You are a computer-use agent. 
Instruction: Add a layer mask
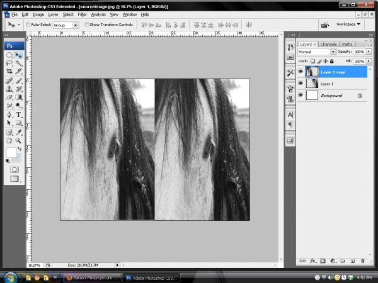click(x=323, y=261)
